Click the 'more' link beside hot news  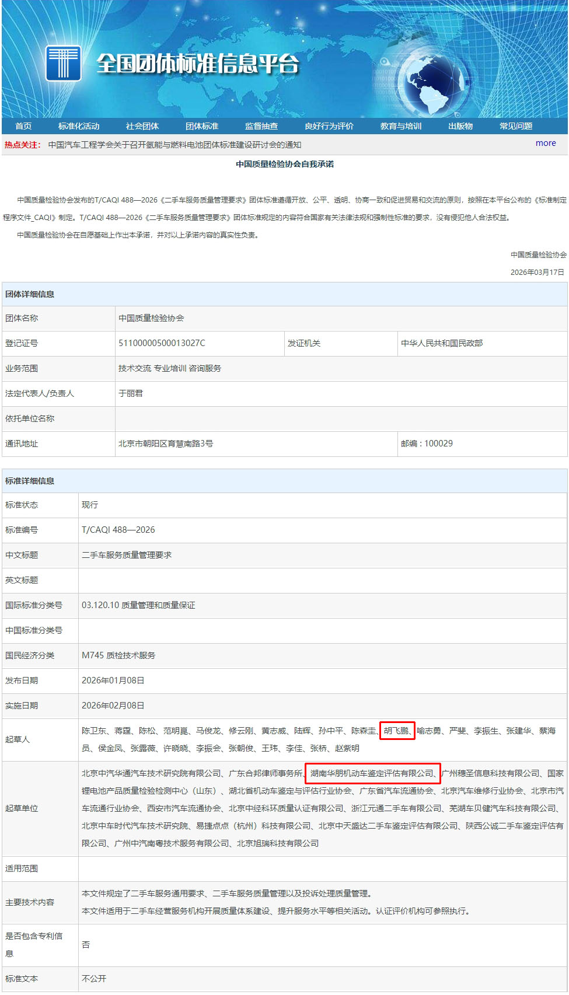546,143
